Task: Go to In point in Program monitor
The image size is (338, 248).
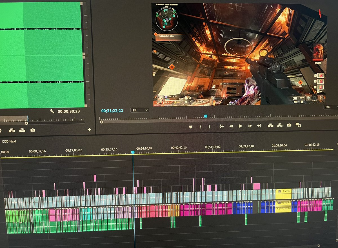Action: click(x=222, y=126)
